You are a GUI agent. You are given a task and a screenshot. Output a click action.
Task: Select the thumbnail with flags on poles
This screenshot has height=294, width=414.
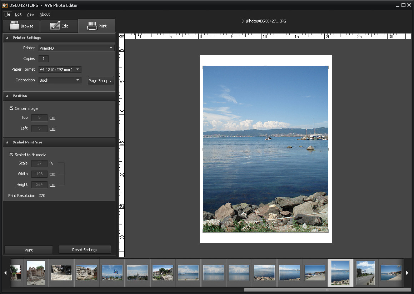[112, 273]
